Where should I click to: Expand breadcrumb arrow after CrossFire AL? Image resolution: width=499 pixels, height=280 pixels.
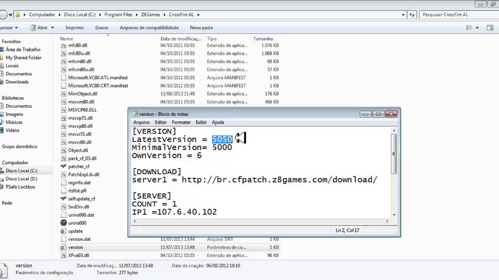point(198,15)
